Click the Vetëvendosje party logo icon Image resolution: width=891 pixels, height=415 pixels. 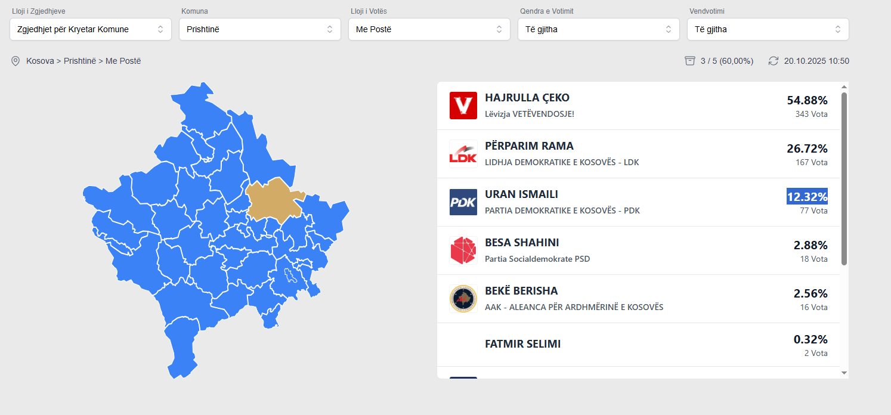[x=463, y=106]
